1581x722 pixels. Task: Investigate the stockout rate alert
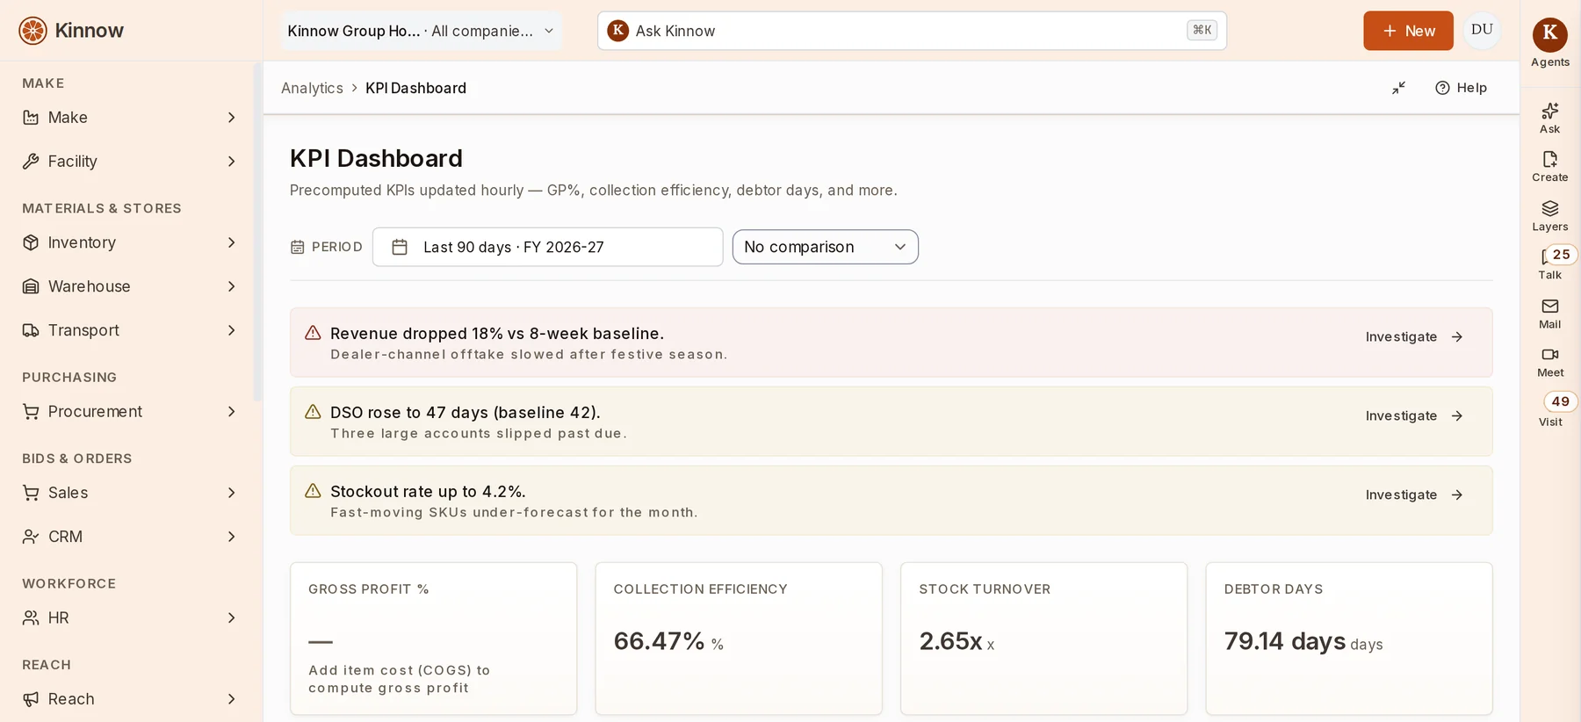point(1413,495)
